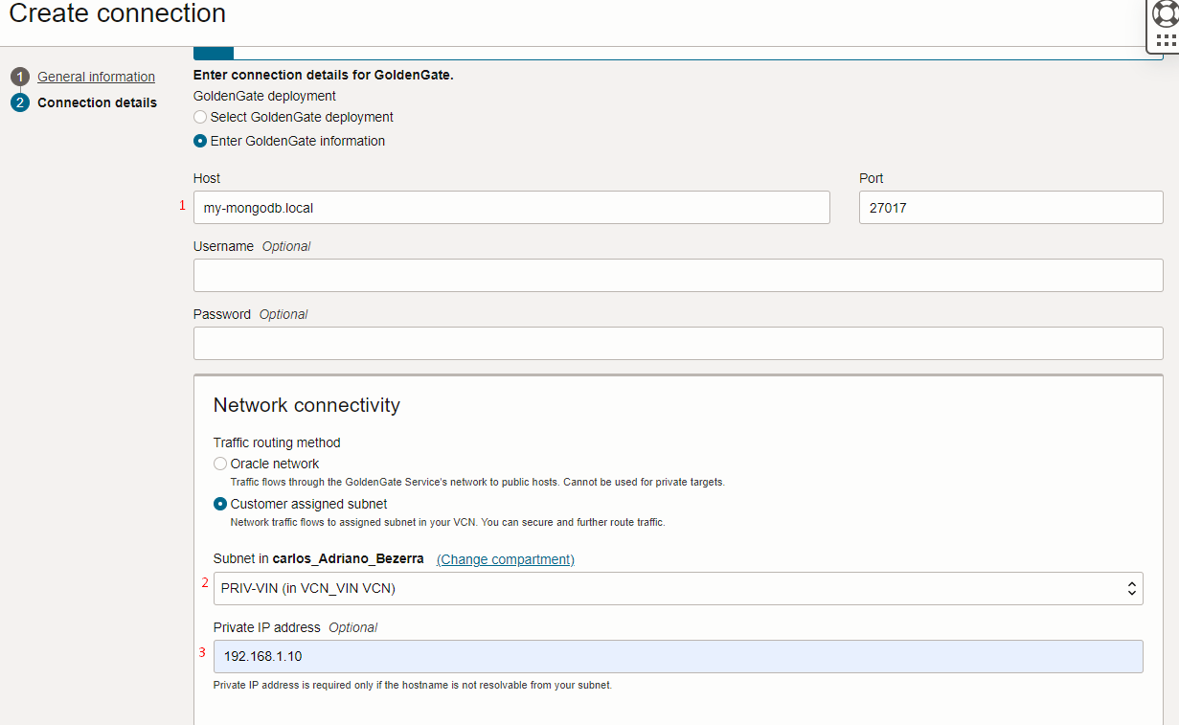Choose Customer assigned subnet option
This screenshot has width=1179, height=725.
pos(220,504)
